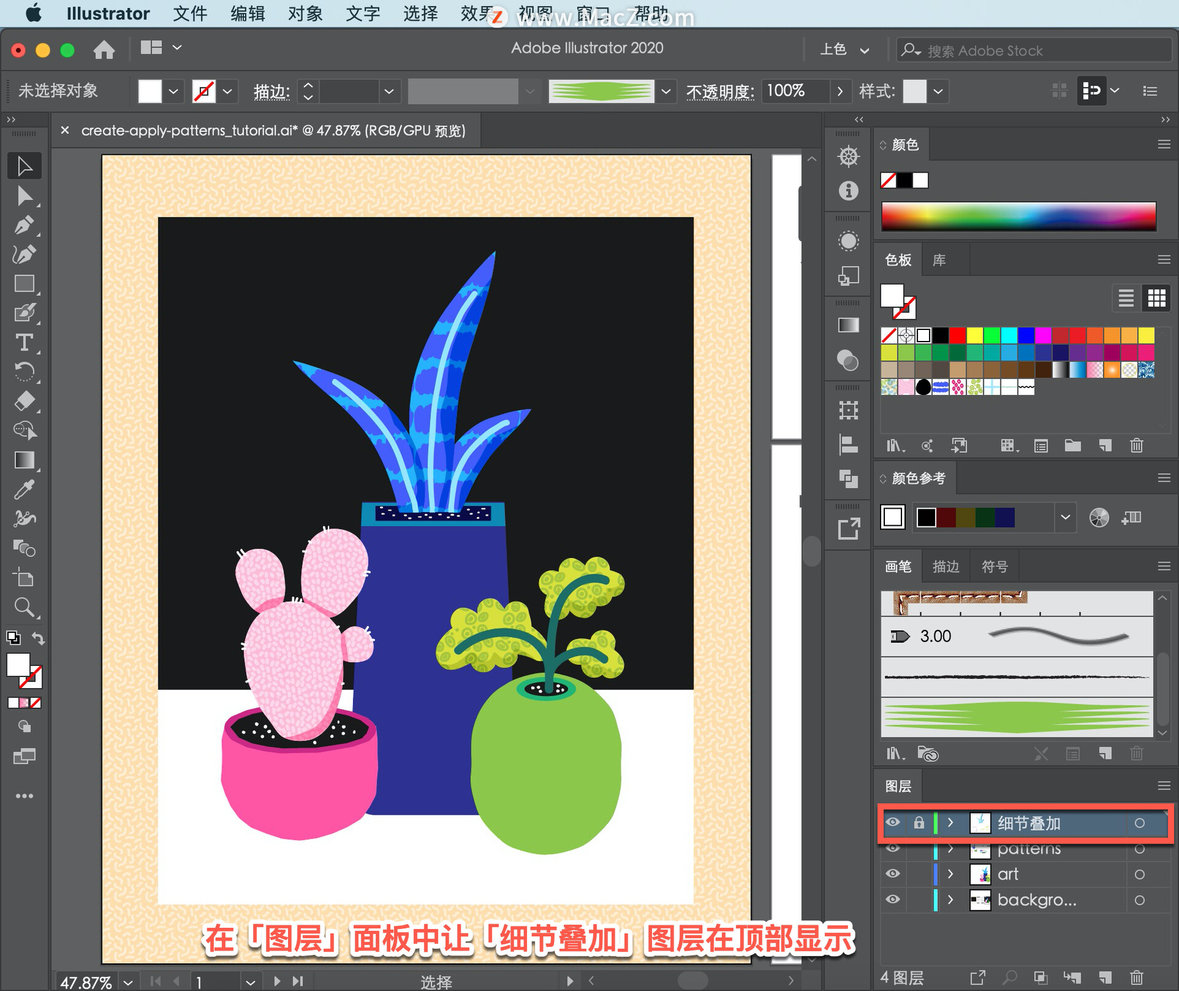This screenshot has height=991, width=1179.
Task: Expand the art layer contents
Action: coord(951,874)
